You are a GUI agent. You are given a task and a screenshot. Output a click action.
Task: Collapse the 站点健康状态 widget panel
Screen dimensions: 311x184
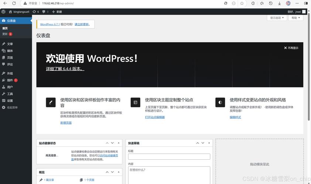click(119, 143)
